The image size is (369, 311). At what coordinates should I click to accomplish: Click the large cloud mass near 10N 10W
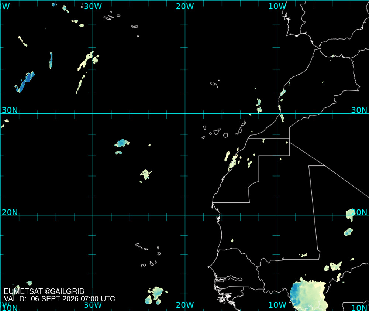click(308, 294)
